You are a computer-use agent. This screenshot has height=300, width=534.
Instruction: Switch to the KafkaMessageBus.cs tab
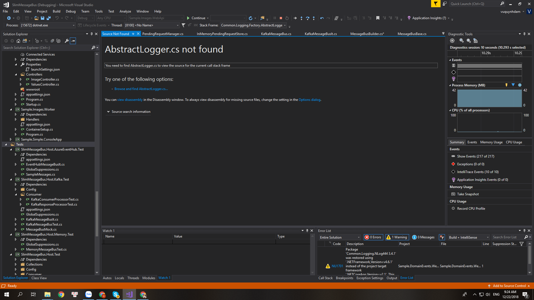(276, 34)
